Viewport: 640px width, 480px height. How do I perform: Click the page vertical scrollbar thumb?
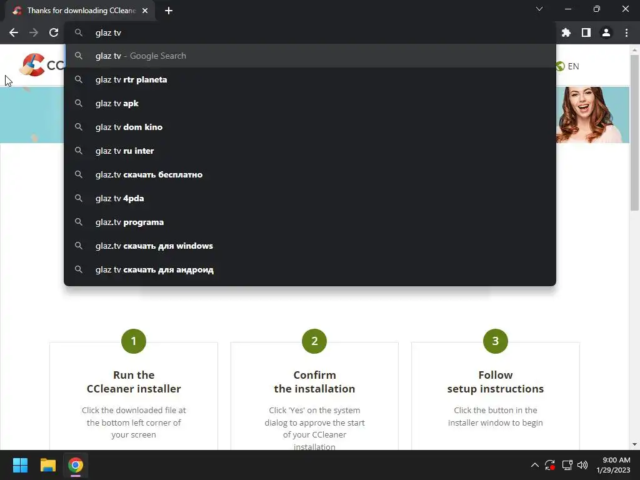coord(634,132)
